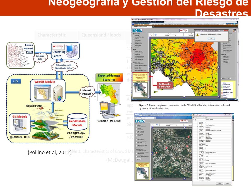Close the alert dialog with its red X
This screenshot has width=251, height=188.
click(226, 30)
